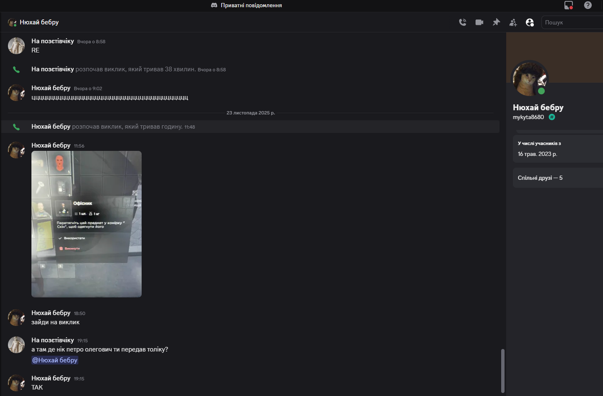
Task: Click the long цццц message text
Action: [110, 97]
